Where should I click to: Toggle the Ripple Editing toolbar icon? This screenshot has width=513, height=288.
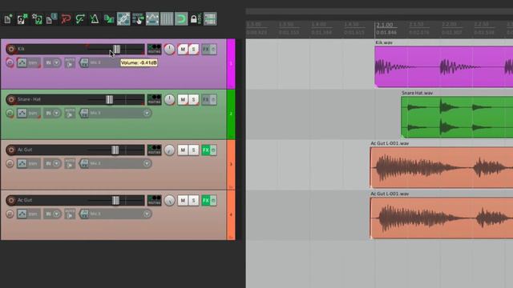point(138,19)
